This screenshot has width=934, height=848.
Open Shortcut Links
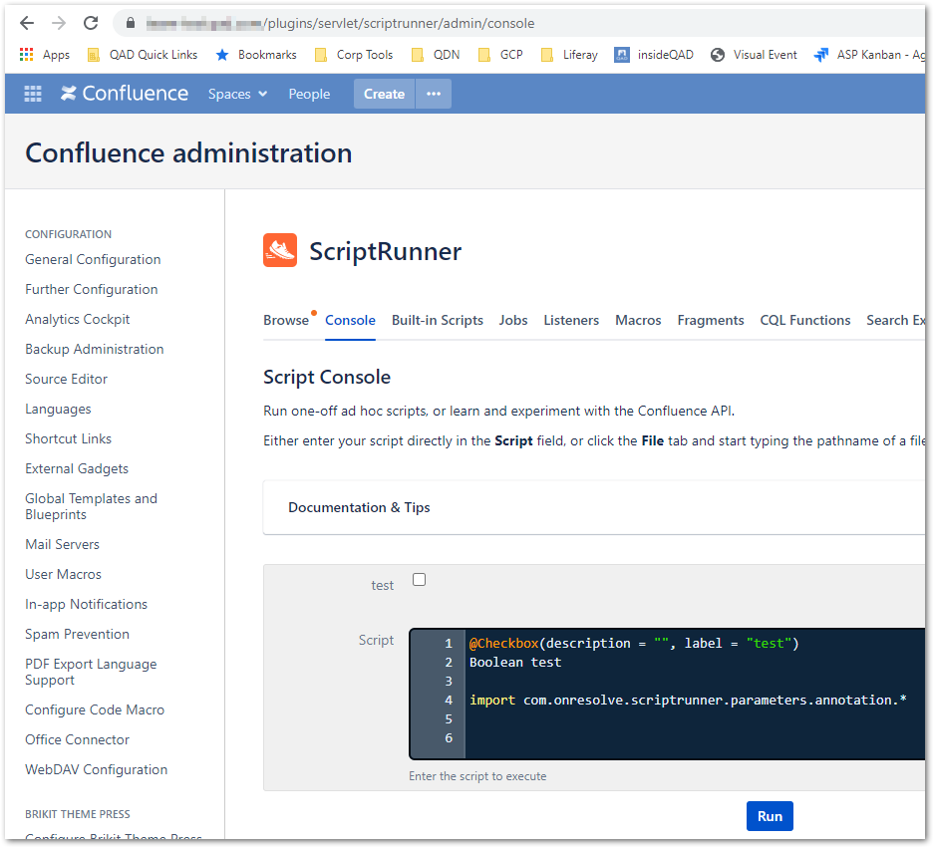point(68,438)
